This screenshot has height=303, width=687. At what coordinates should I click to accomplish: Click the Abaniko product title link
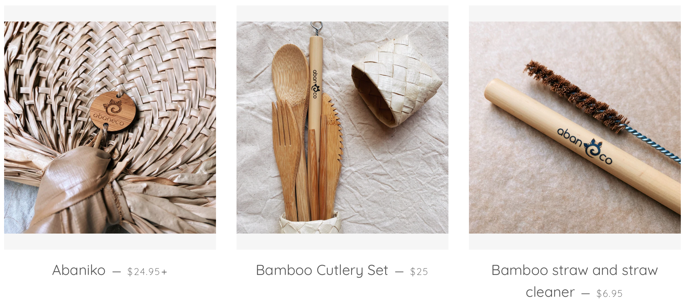(79, 270)
